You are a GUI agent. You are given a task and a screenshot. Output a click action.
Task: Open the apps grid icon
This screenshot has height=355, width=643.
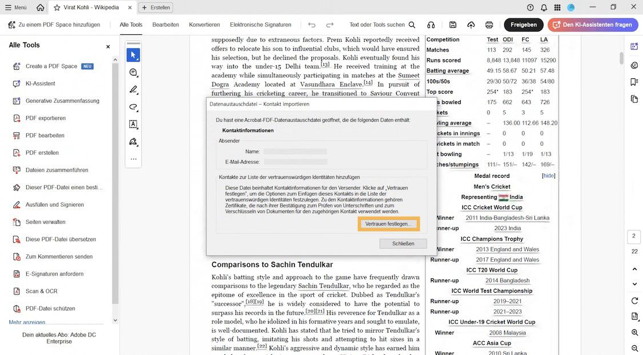pos(557,7)
